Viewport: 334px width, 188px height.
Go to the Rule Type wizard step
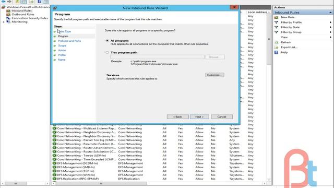(65, 31)
